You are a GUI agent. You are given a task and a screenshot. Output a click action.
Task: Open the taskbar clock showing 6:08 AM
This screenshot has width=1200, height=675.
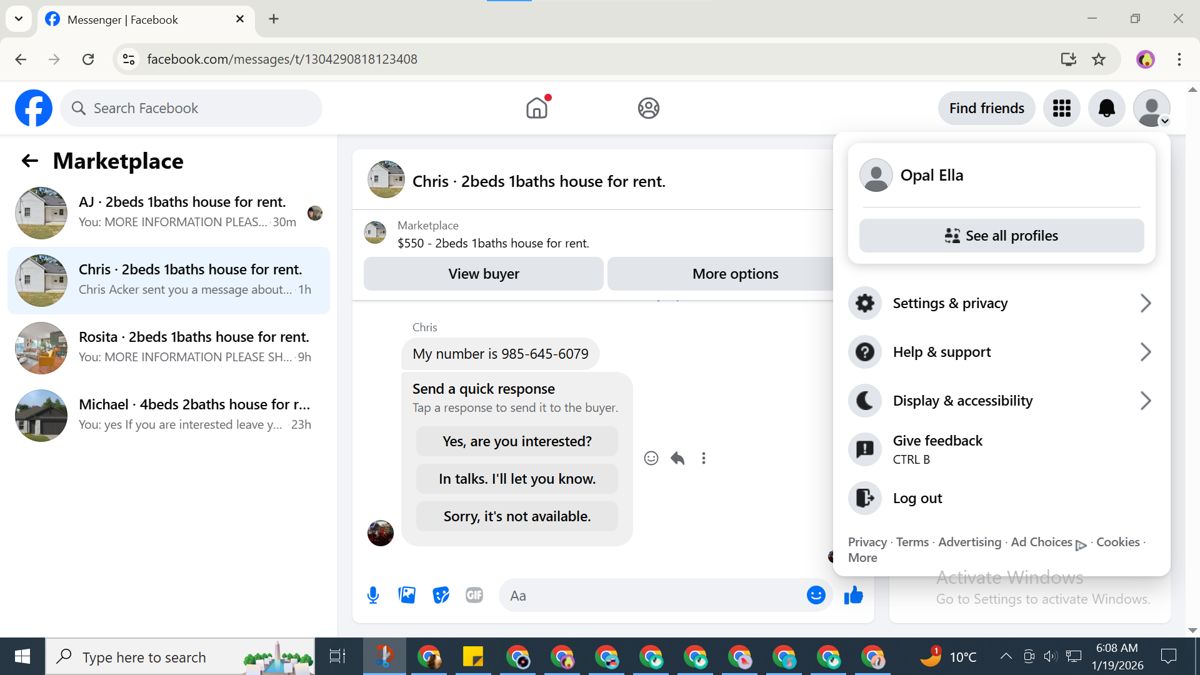point(1117,656)
